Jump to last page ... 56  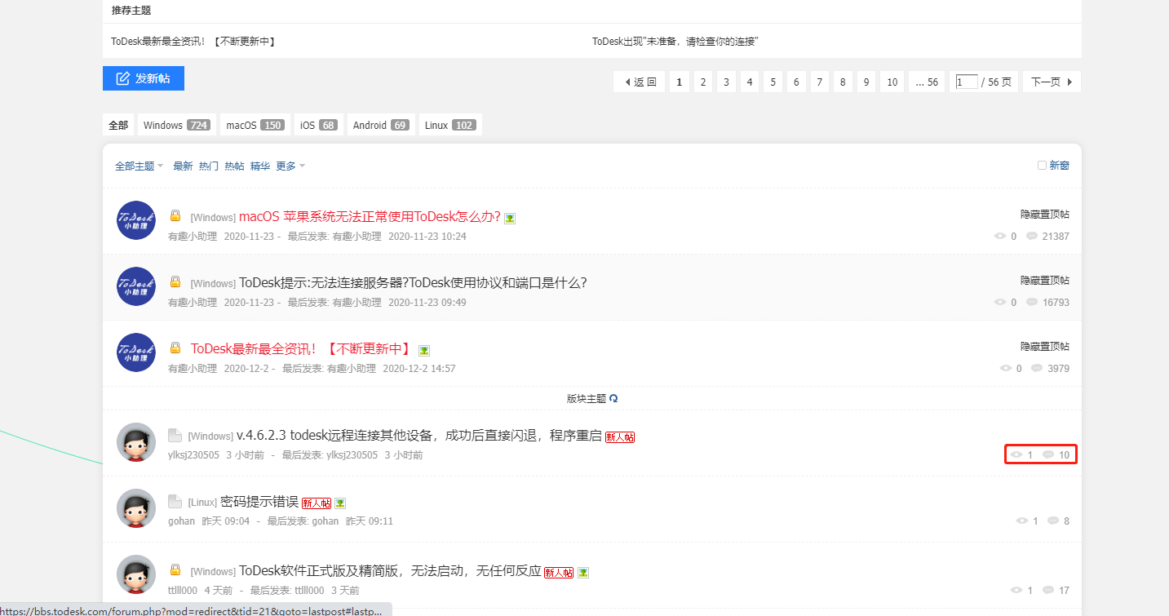coord(927,82)
